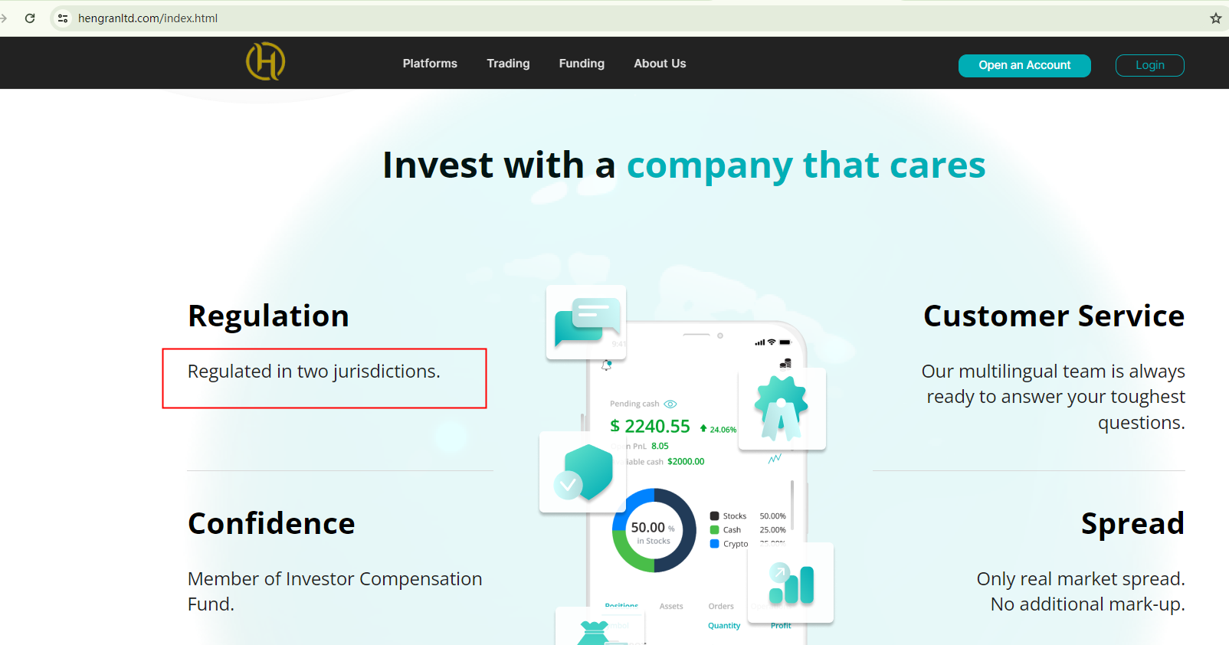Click the Open an Account button
Image resolution: width=1229 pixels, height=645 pixels.
[1024, 65]
